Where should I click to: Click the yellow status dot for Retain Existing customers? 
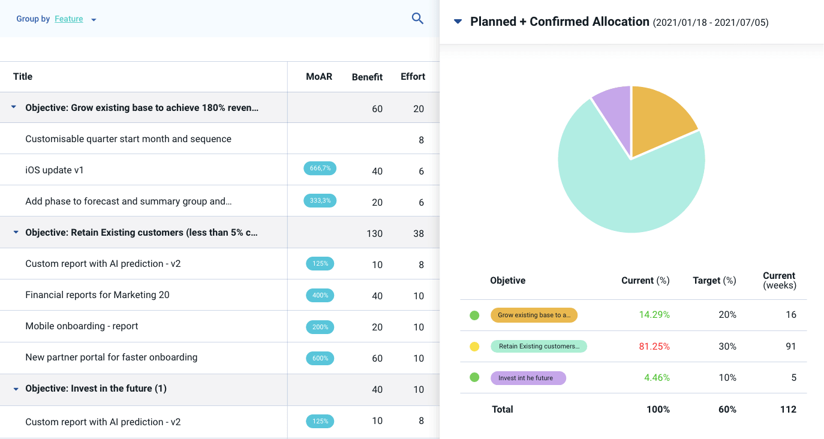click(474, 346)
